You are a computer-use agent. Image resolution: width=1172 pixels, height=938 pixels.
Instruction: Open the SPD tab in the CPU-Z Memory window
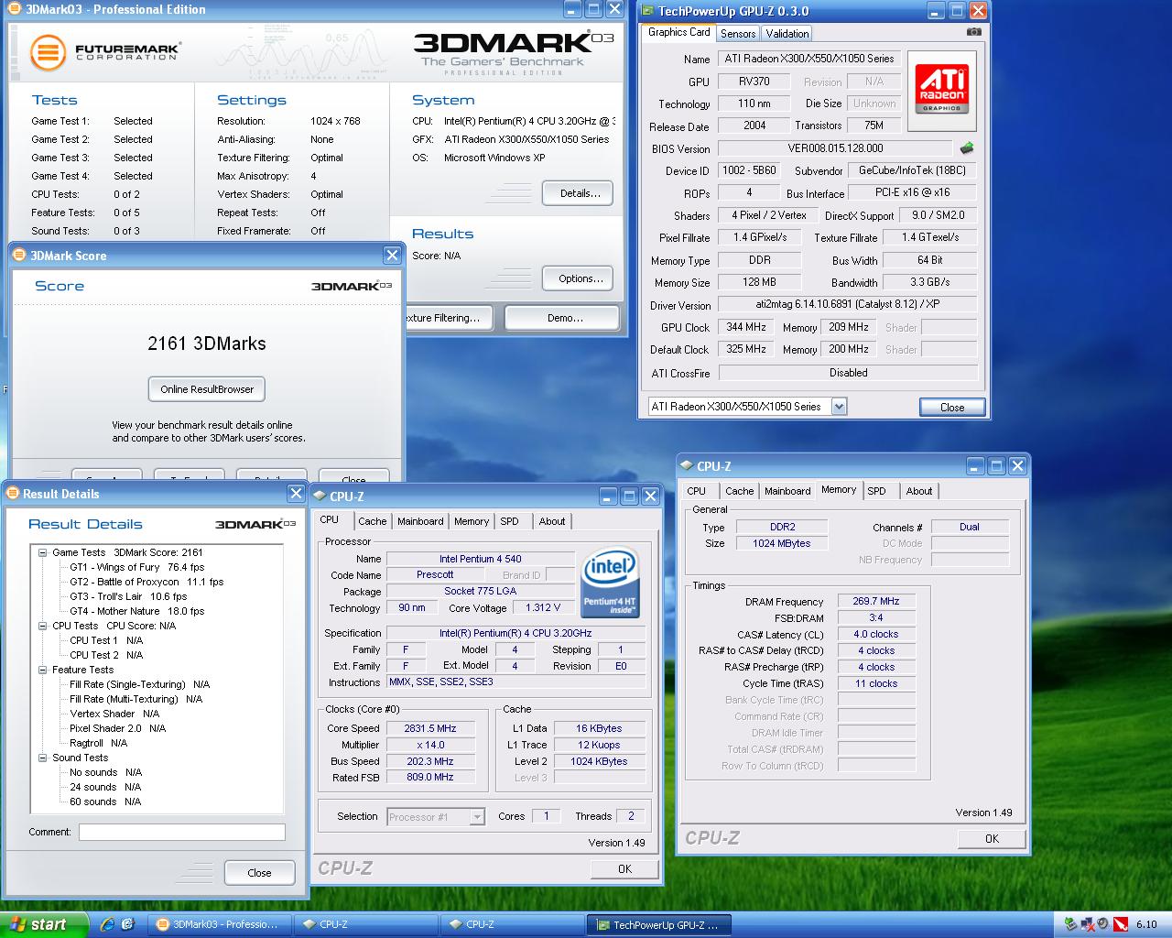point(877,491)
